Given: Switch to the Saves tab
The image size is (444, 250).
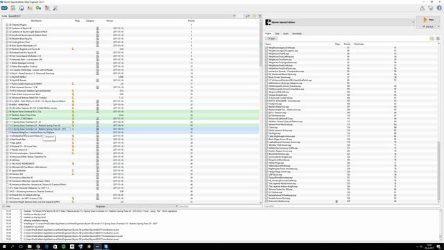Looking at the screenshot, I should coord(286,34).
